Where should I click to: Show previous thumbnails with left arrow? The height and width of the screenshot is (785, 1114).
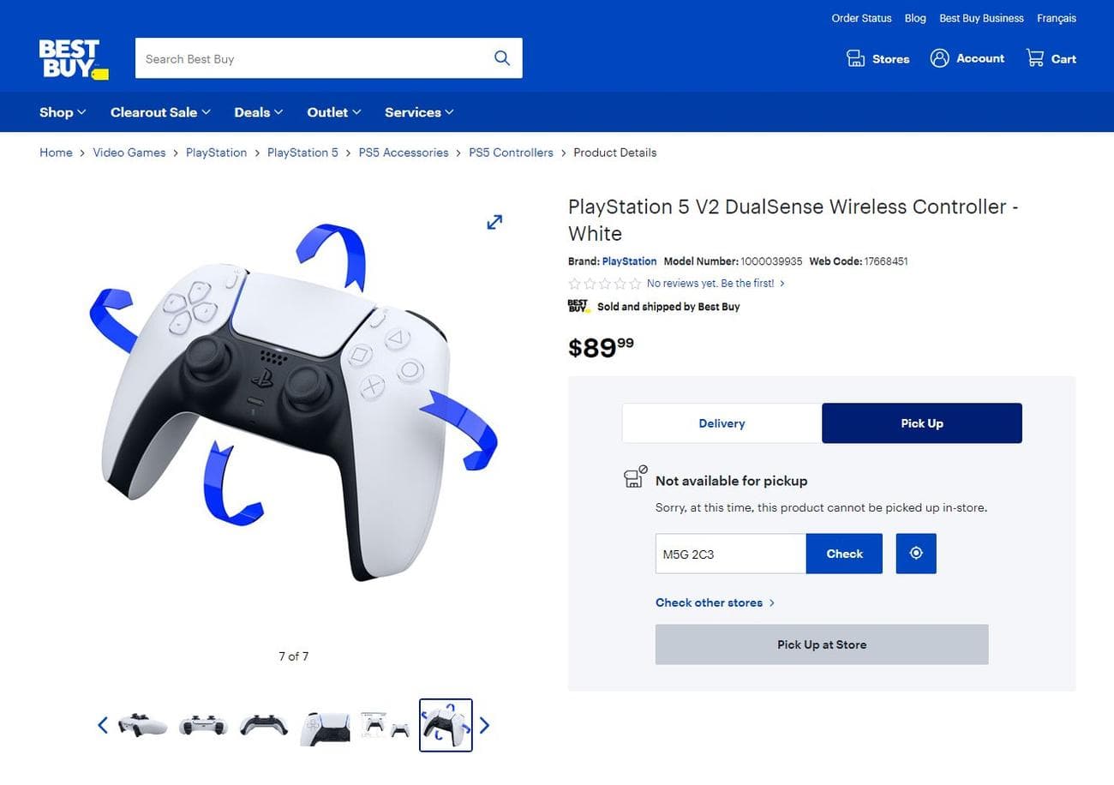coord(103,726)
